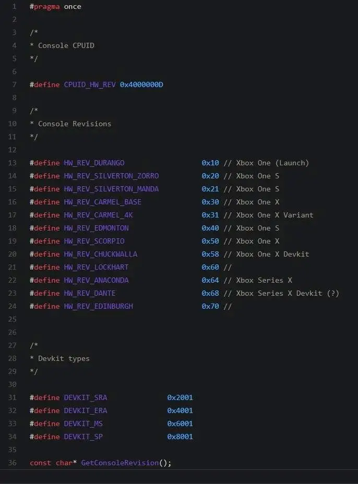Click the HW_REV_EDINBURGH identifier
The width and height of the screenshot is (358, 484).
(x=98, y=306)
